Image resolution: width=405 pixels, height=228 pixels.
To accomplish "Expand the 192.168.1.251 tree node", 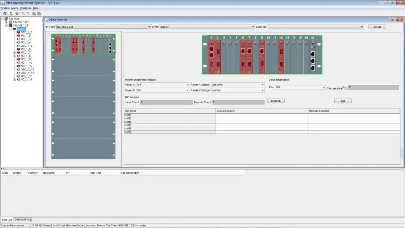I will (x=6, y=22).
